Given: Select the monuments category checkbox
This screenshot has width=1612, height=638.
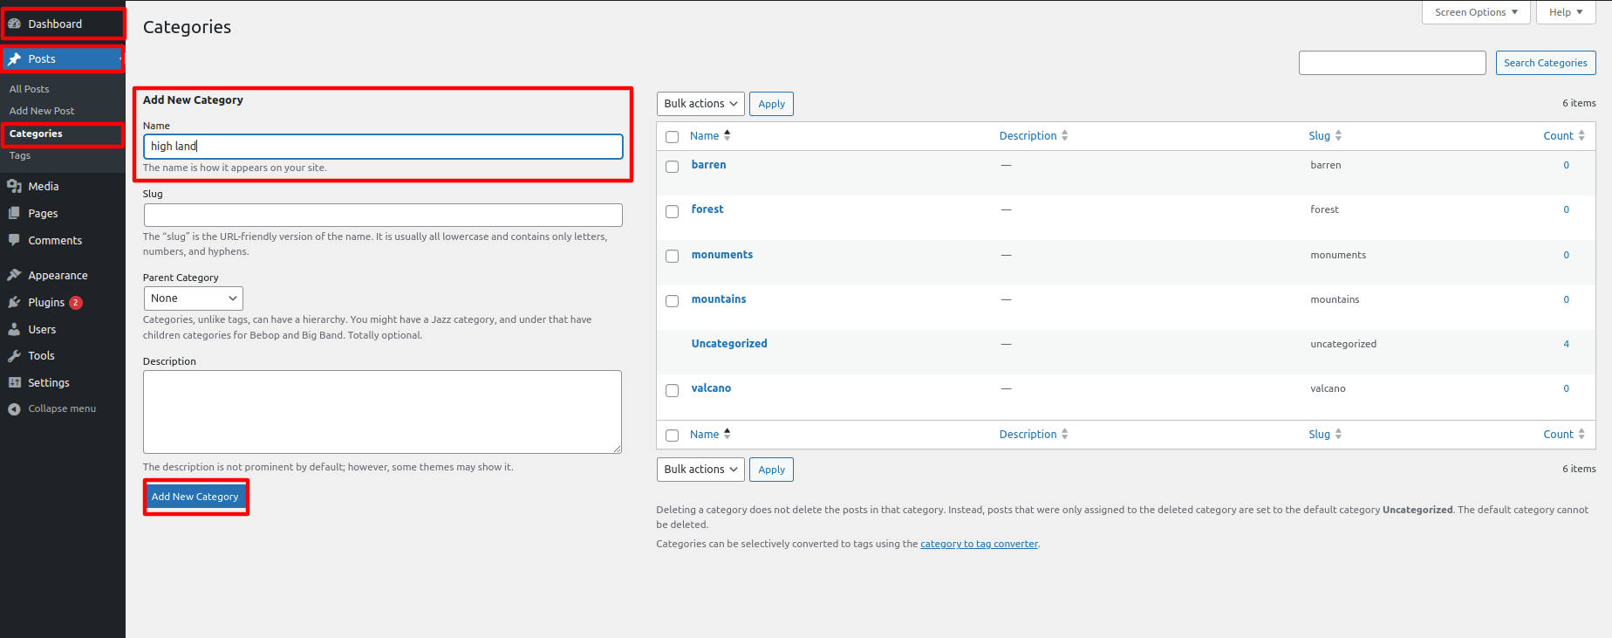Looking at the screenshot, I should tap(672, 256).
